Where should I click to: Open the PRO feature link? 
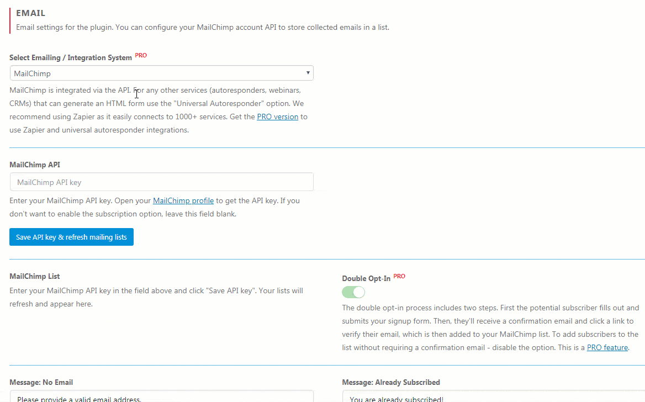(x=607, y=347)
